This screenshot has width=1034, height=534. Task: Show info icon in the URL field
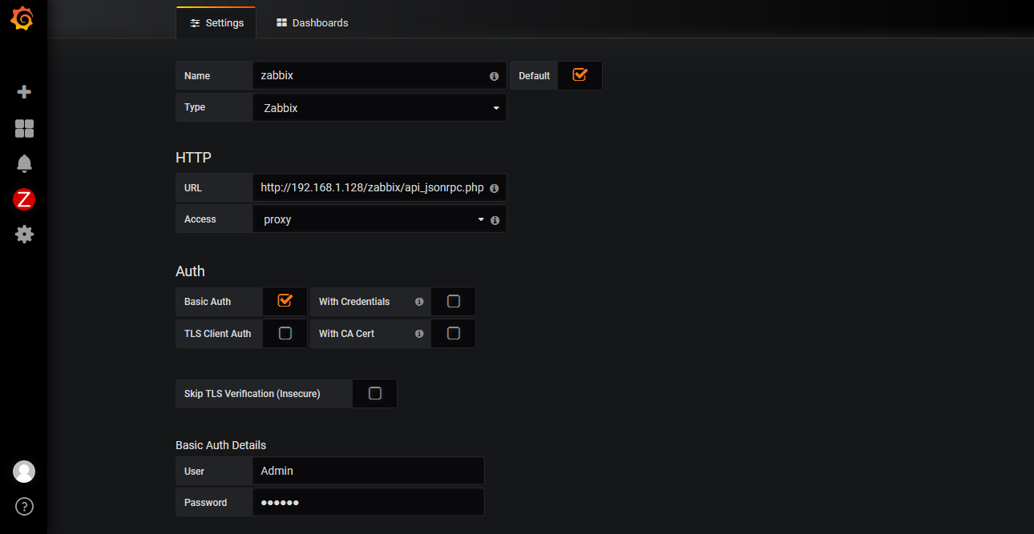(x=494, y=188)
